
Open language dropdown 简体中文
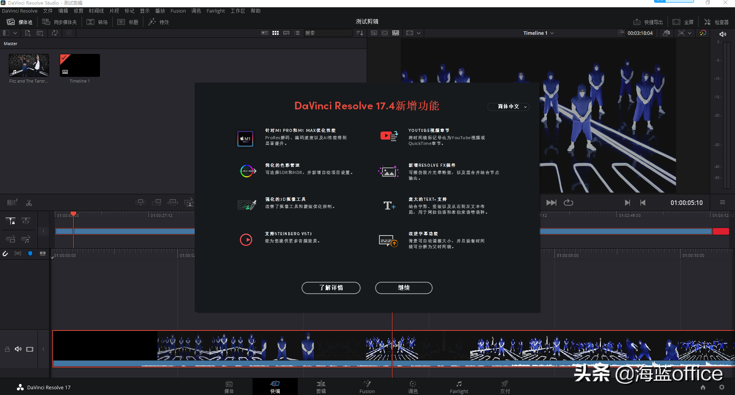(509, 107)
